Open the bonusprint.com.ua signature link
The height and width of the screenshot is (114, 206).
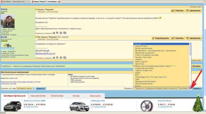pyautogui.click(x=45, y=54)
